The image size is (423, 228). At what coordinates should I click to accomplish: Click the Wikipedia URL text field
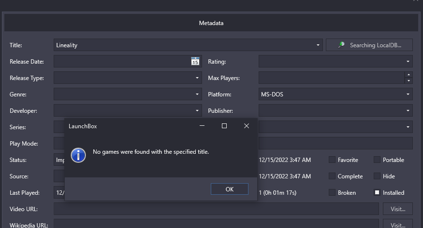pyautogui.click(x=216, y=225)
